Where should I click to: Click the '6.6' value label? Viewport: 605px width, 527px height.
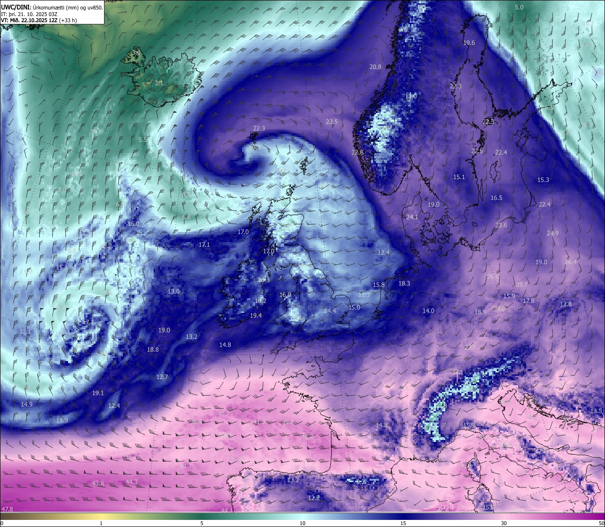(186, 217)
